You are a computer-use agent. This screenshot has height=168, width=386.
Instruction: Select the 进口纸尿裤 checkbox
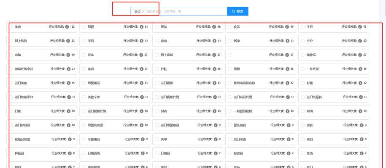(x=302, y=97)
